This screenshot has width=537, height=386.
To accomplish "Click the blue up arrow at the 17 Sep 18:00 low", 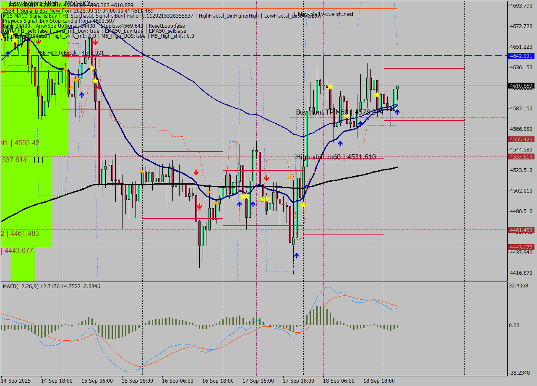I will pyautogui.click(x=296, y=255).
